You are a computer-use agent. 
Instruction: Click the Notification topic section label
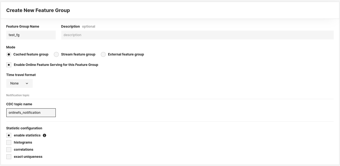[18, 95]
